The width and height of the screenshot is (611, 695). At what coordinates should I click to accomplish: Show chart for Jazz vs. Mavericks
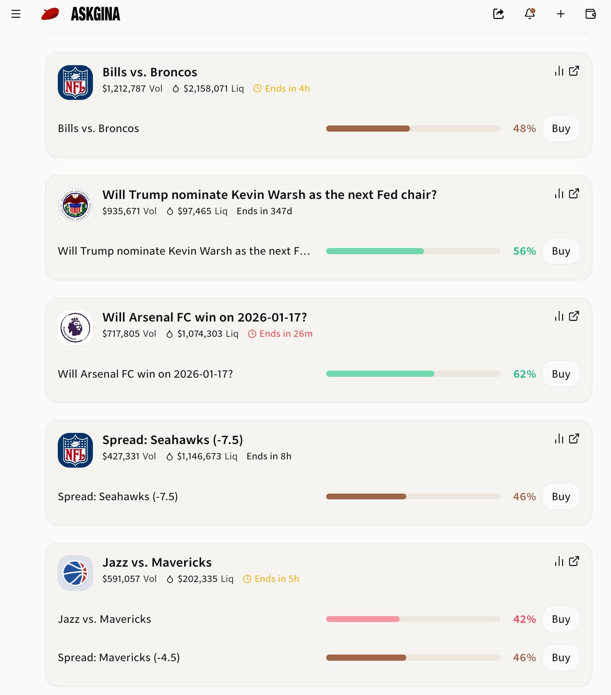point(559,561)
